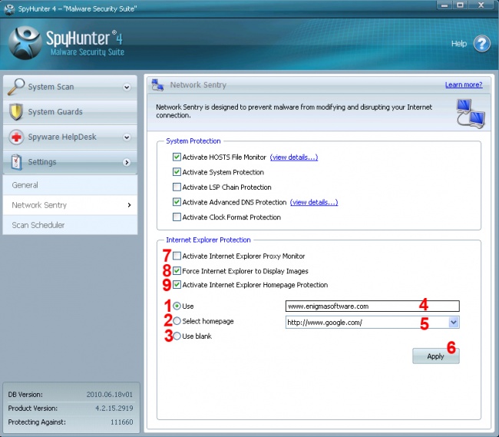Image resolution: width=499 pixels, height=437 pixels.
Task: Click the System Scan magnifying glass icon
Action: (x=16, y=87)
